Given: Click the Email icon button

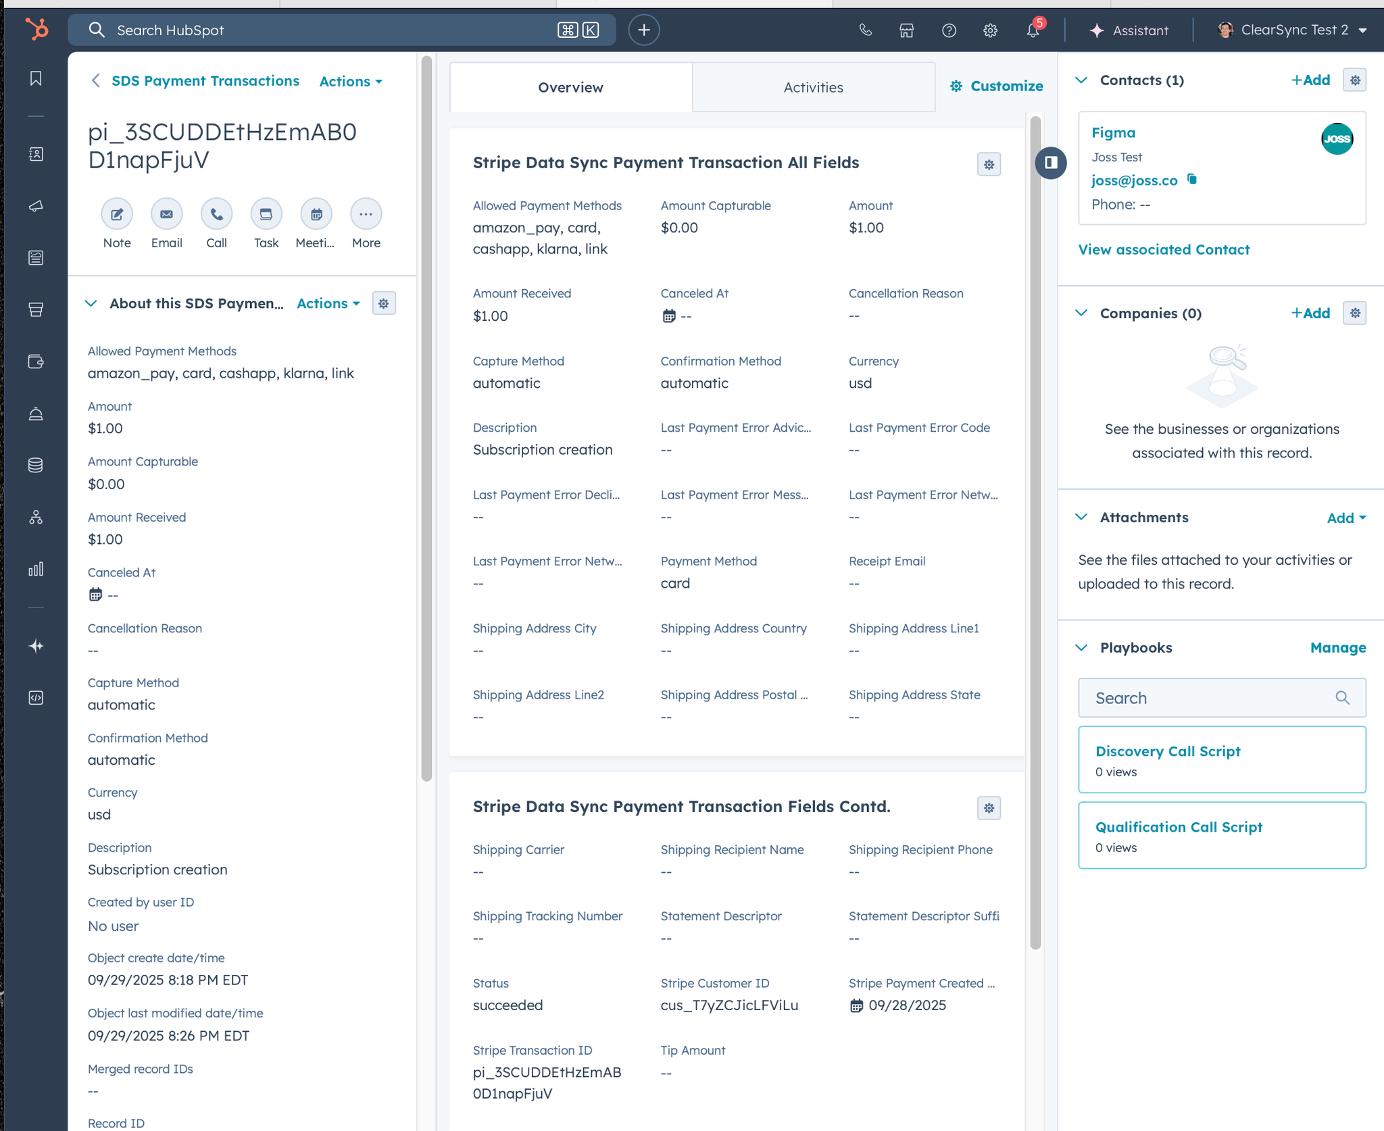Looking at the screenshot, I should tap(166, 215).
